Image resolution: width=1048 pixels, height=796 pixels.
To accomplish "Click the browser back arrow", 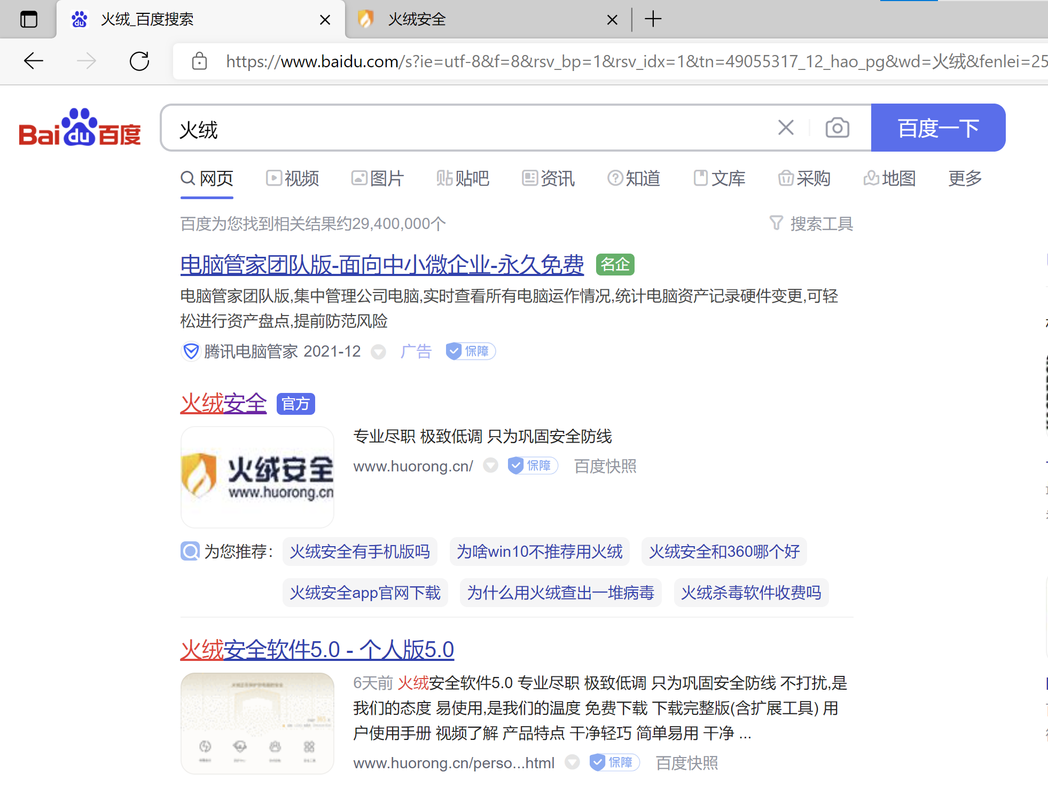I will click(34, 61).
